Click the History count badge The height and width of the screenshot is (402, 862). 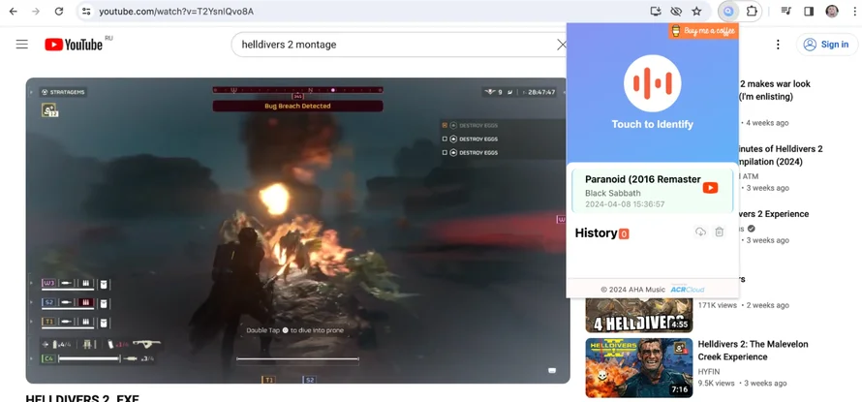pos(624,234)
